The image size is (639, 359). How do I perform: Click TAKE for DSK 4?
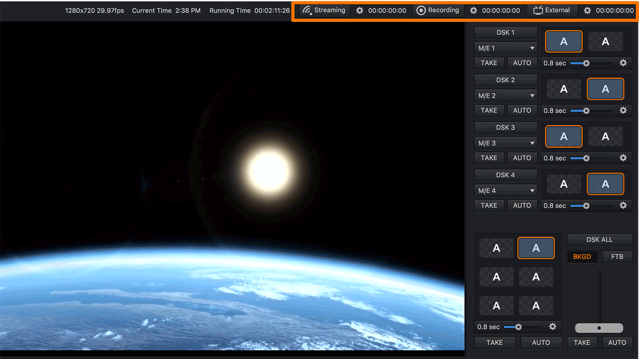[x=489, y=205]
